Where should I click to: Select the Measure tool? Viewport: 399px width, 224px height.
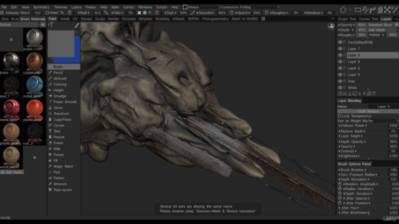(x=64, y=184)
